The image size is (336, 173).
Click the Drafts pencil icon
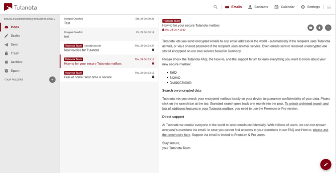tap(6, 36)
